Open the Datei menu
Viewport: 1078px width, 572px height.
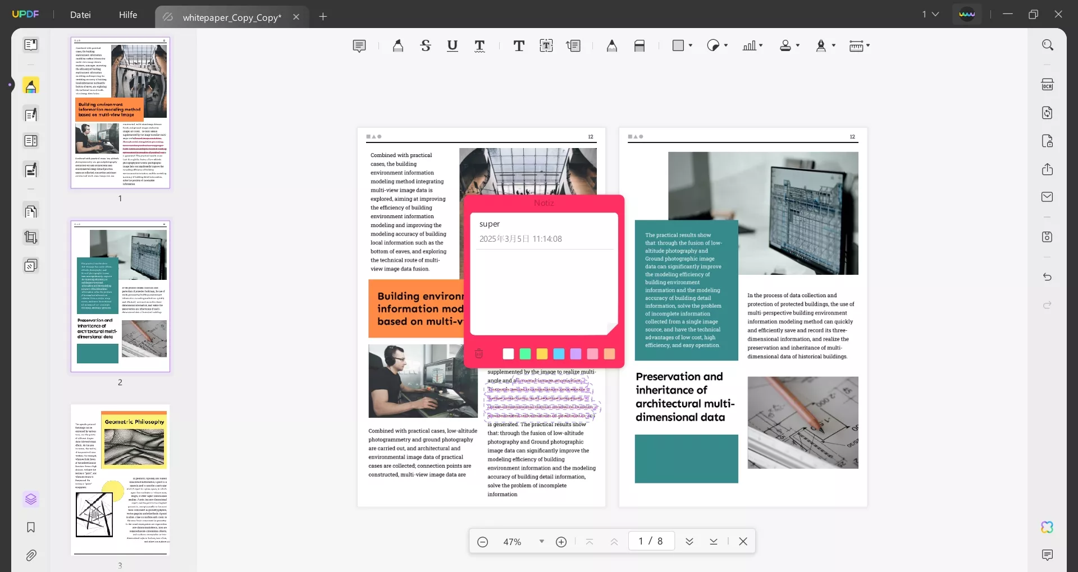(80, 15)
